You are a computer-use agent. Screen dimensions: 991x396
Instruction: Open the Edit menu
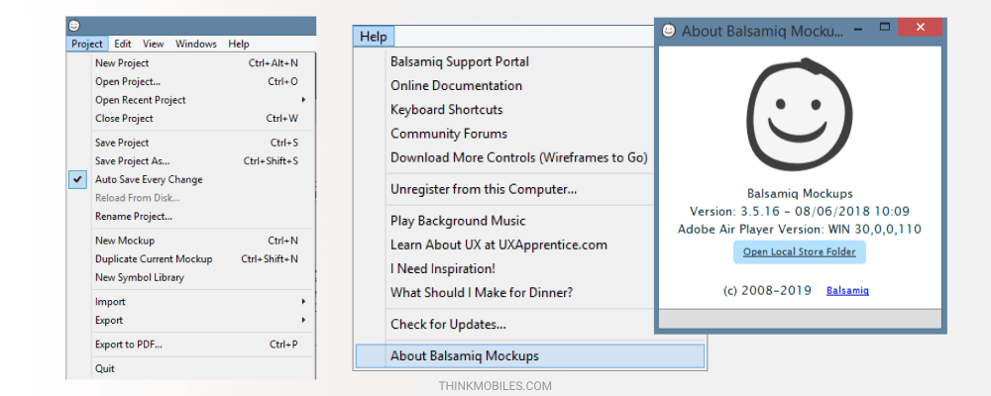coord(123,44)
